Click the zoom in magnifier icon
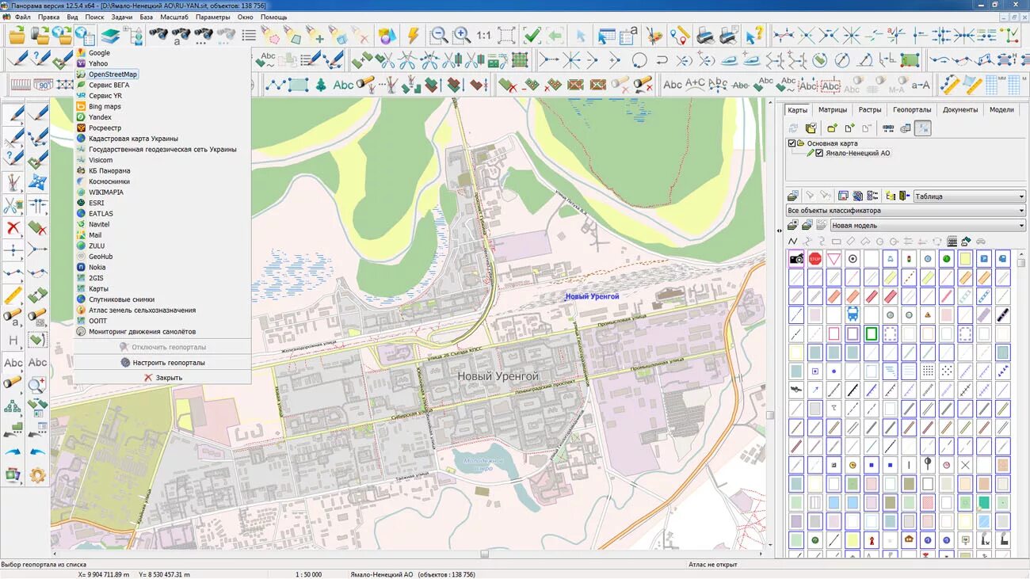 [x=461, y=36]
